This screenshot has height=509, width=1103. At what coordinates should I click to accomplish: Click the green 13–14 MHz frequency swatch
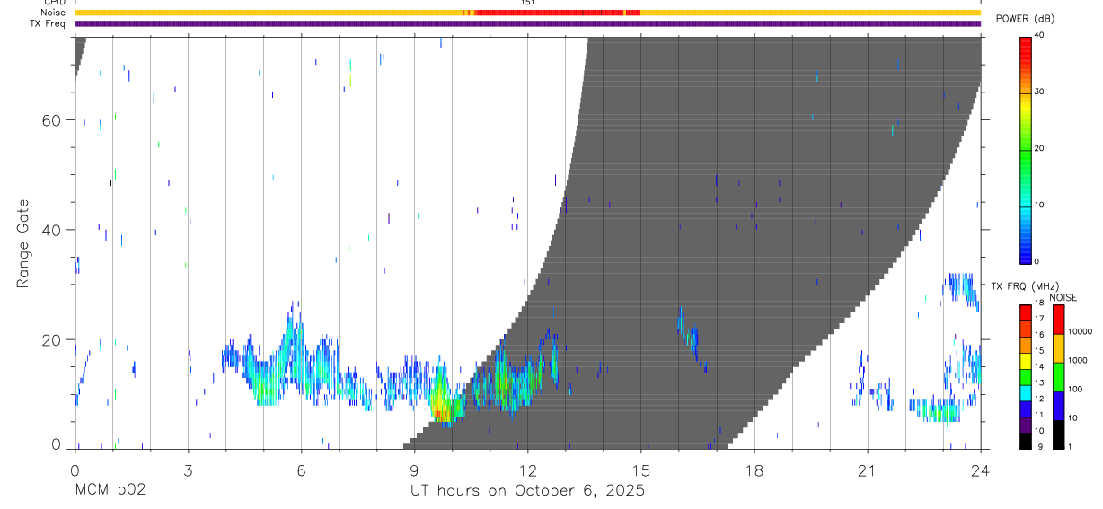pos(1025,375)
